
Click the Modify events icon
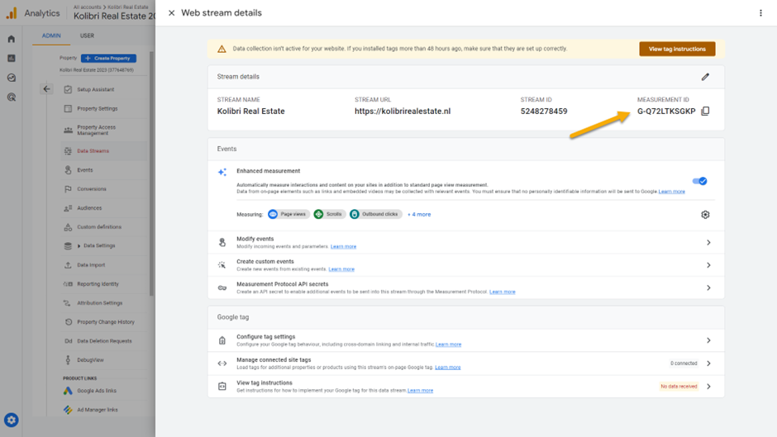click(x=222, y=242)
